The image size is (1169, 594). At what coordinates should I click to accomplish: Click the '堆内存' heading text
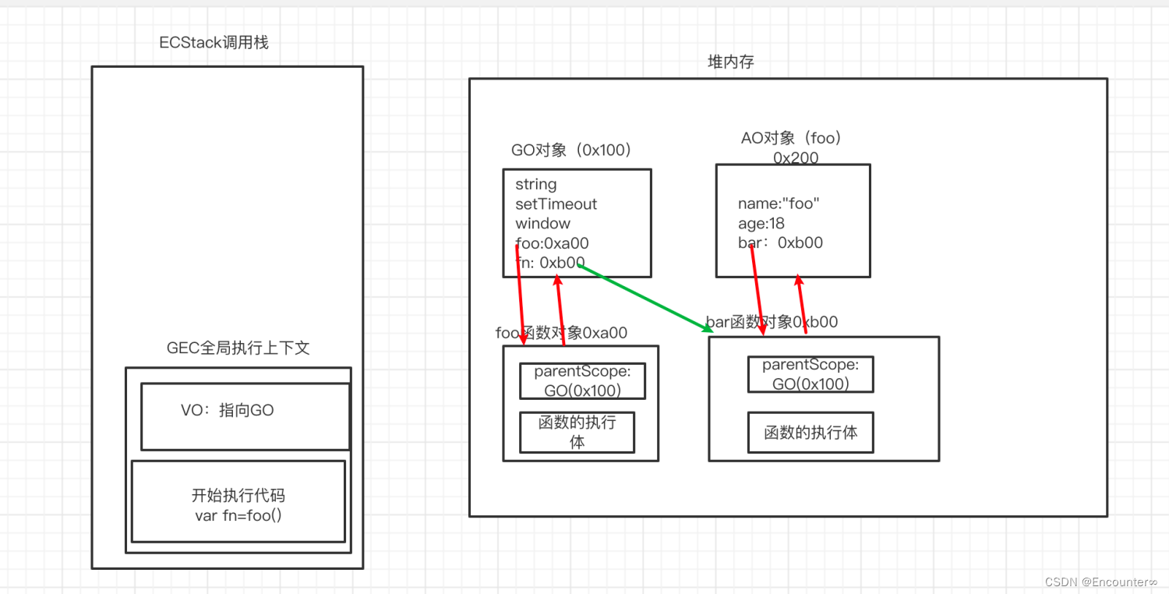click(730, 62)
